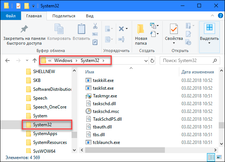Click navigation pane scroll down arrow
This screenshot has width=225, height=162.
(x=75, y=150)
